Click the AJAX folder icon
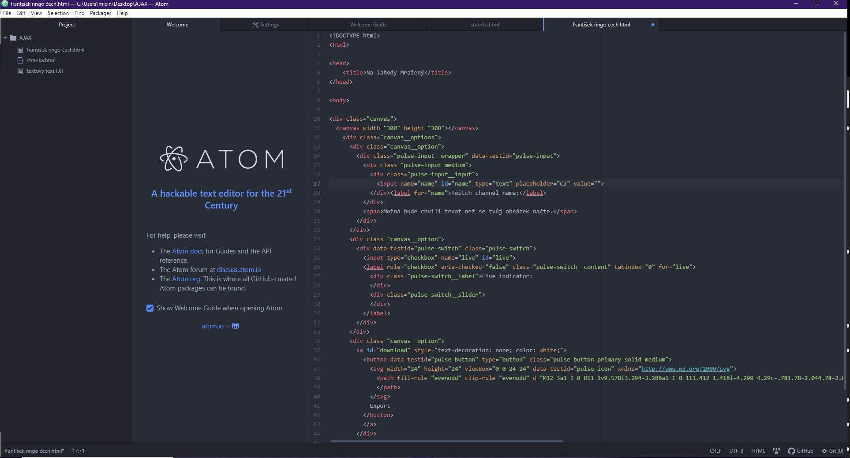Image resolution: width=850 pixels, height=458 pixels. coord(13,38)
